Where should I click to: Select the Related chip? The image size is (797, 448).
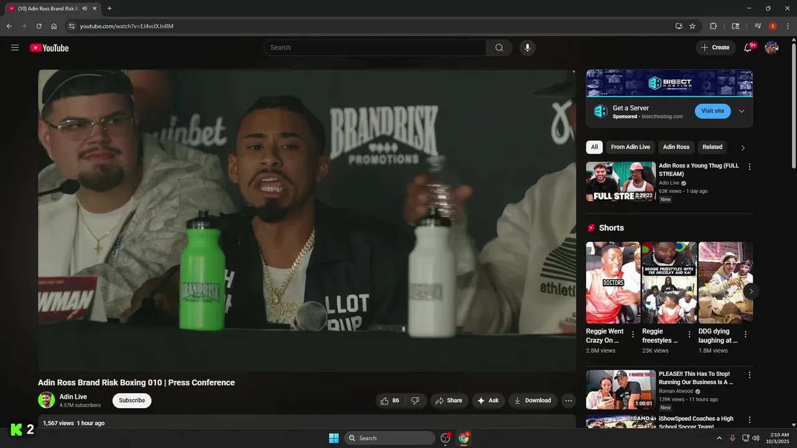click(x=712, y=147)
